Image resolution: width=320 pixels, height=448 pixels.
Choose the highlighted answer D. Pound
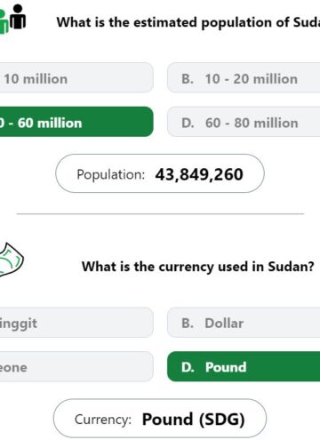tap(244, 366)
